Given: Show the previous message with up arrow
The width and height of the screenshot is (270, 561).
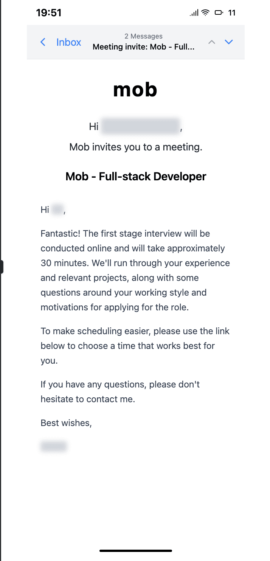Looking at the screenshot, I should (x=212, y=42).
